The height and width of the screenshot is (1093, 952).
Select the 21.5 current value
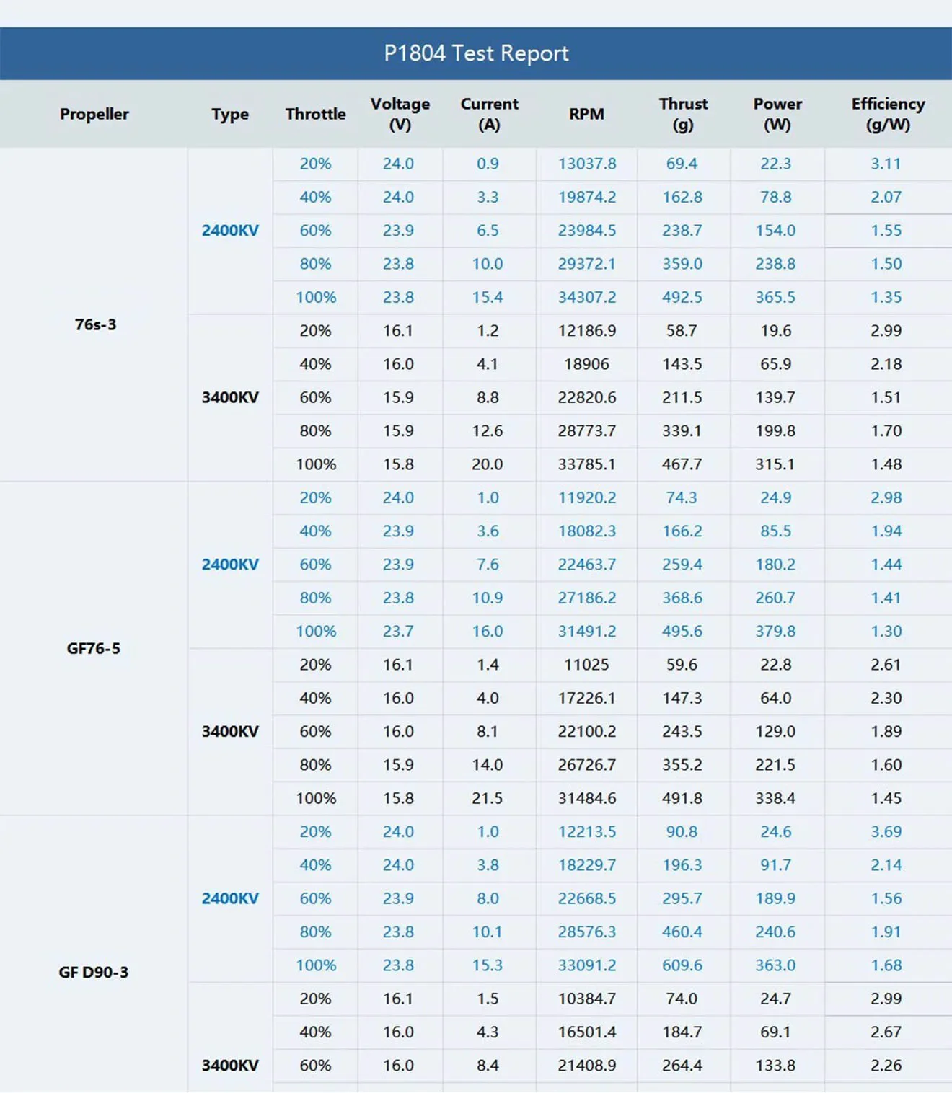[x=488, y=798]
